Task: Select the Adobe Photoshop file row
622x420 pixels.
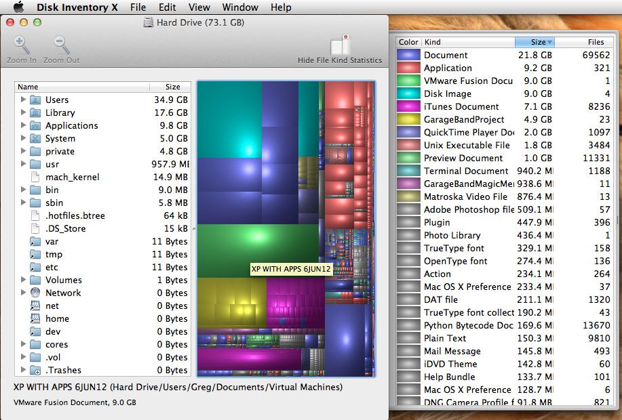Action: click(x=504, y=209)
